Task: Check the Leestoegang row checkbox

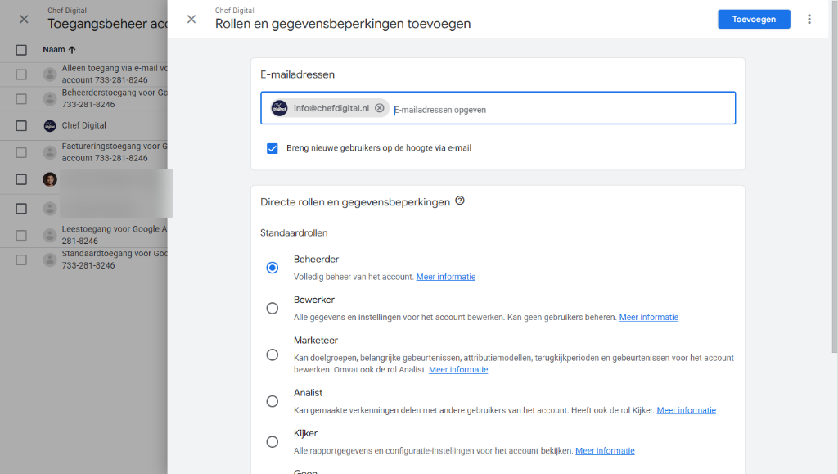Action: (21, 235)
